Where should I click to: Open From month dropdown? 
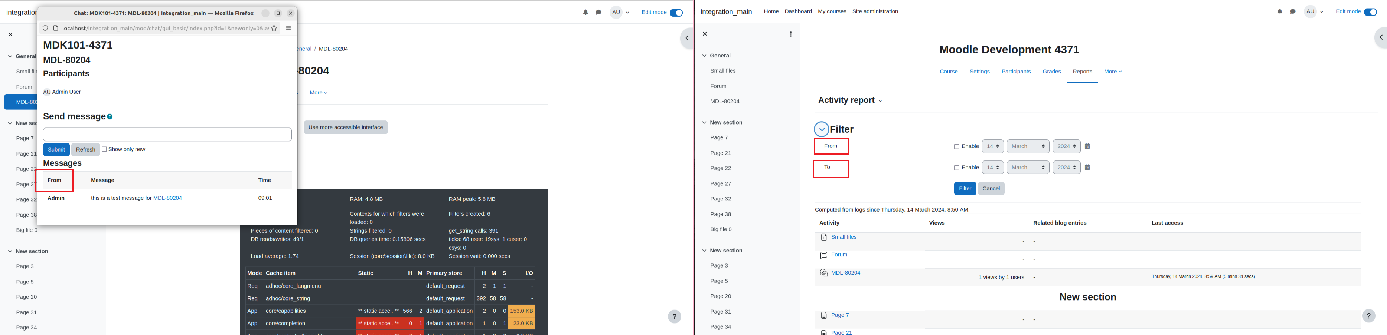(1028, 146)
